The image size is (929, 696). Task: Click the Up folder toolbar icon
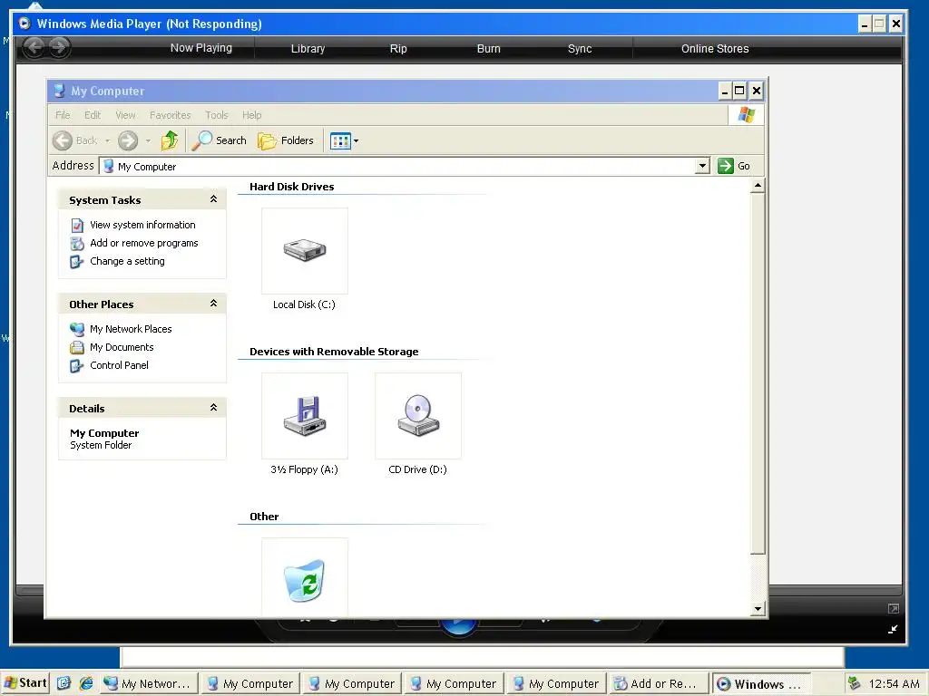(x=170, y=140)
